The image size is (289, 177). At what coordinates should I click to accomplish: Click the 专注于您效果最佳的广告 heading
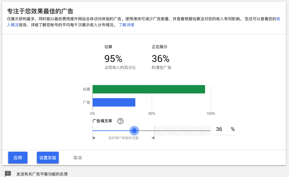click(x=40, y=11)
